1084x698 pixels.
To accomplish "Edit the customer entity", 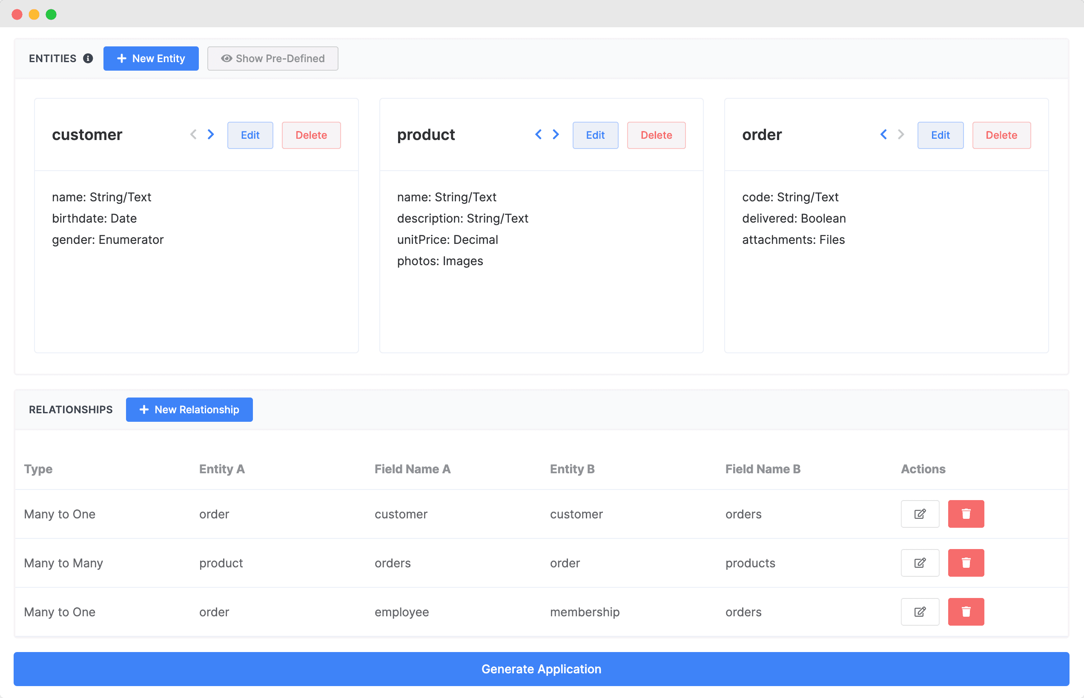I will (x=250, y=135).
